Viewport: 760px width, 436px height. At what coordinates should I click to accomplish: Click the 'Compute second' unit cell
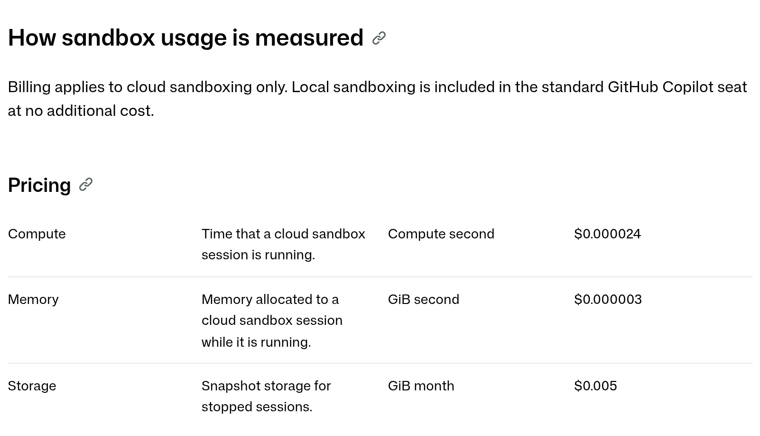[x=441, y=234]
